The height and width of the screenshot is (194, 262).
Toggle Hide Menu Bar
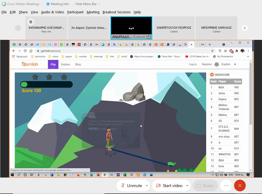[88, 4]
